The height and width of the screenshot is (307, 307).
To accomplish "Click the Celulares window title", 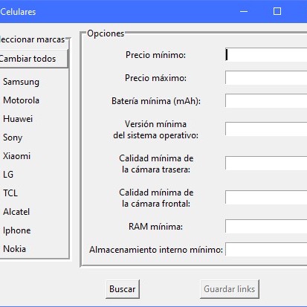I will [18, 12].
